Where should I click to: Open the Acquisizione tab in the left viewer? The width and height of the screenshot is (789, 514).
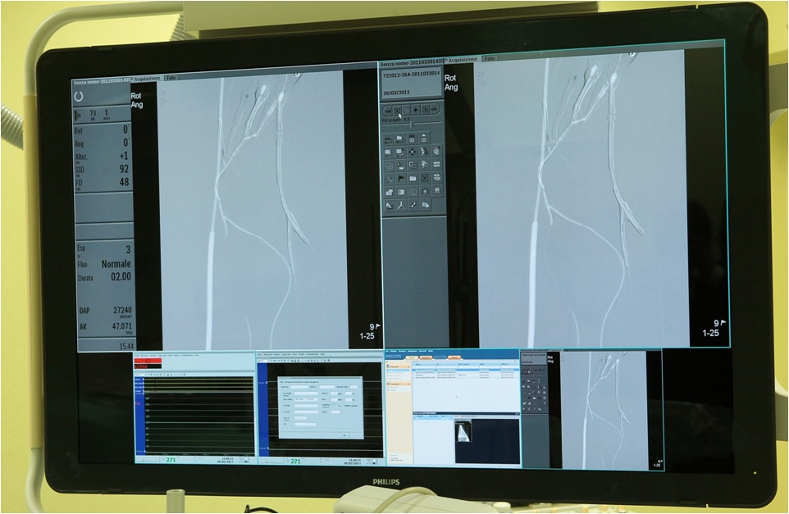point(148,79)
